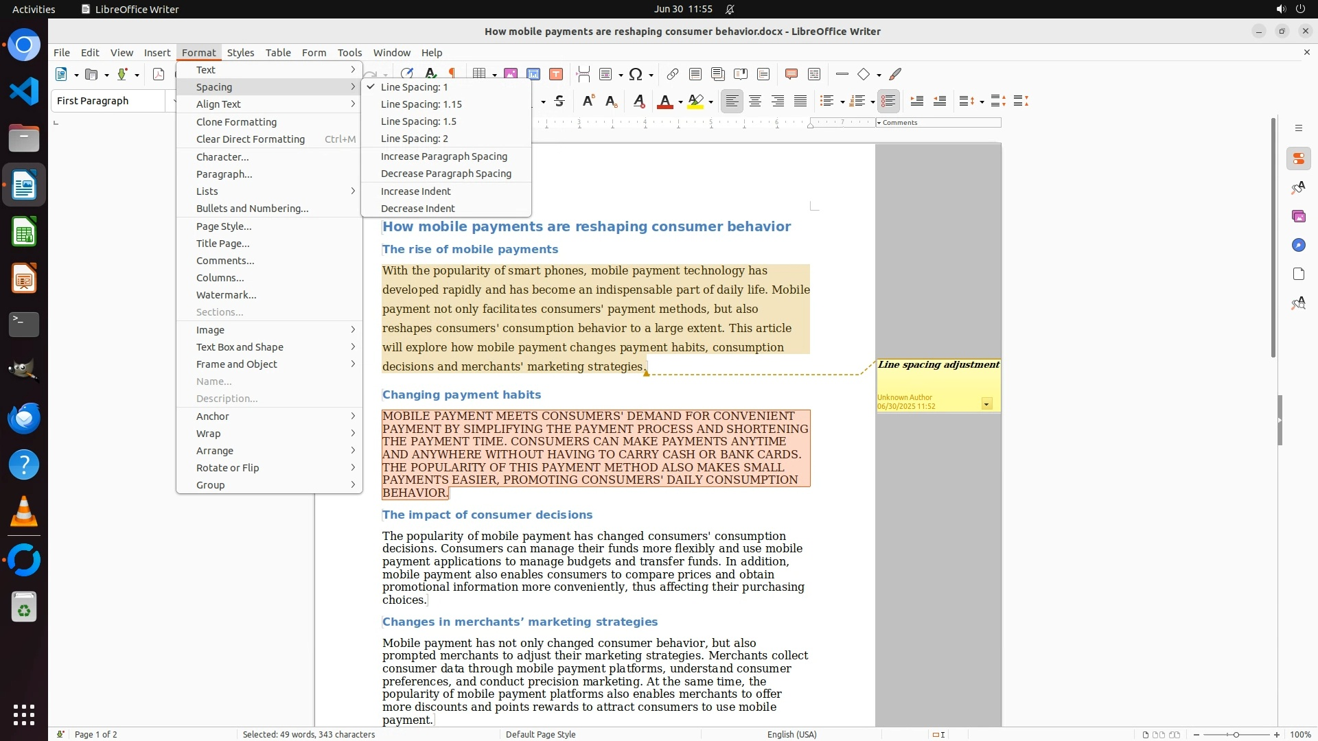
Task: Click the Insert Page Break icon
Action: tap(583, 74)
